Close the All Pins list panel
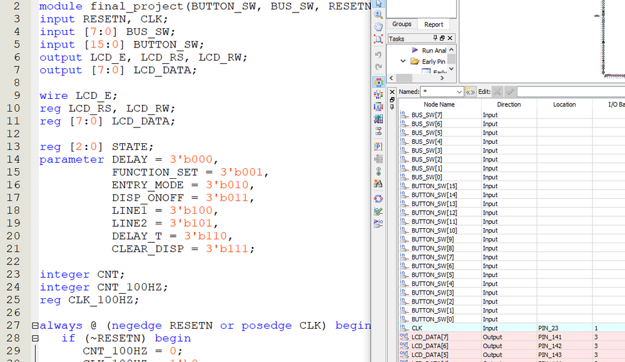This screenshot has width=625, height=362. (392, 92)
